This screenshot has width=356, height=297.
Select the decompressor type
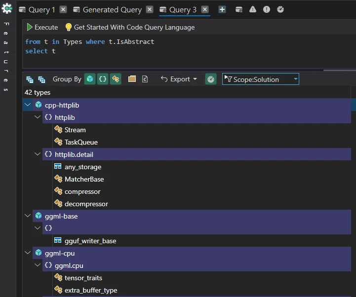(x=86, y=204)
